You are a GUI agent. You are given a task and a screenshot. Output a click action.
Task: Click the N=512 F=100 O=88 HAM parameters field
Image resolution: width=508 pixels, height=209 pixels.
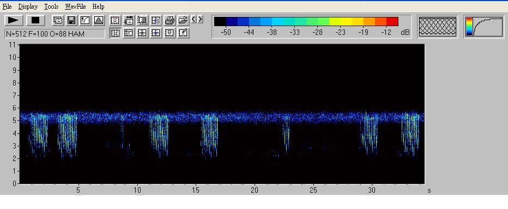tap(55, 34)
